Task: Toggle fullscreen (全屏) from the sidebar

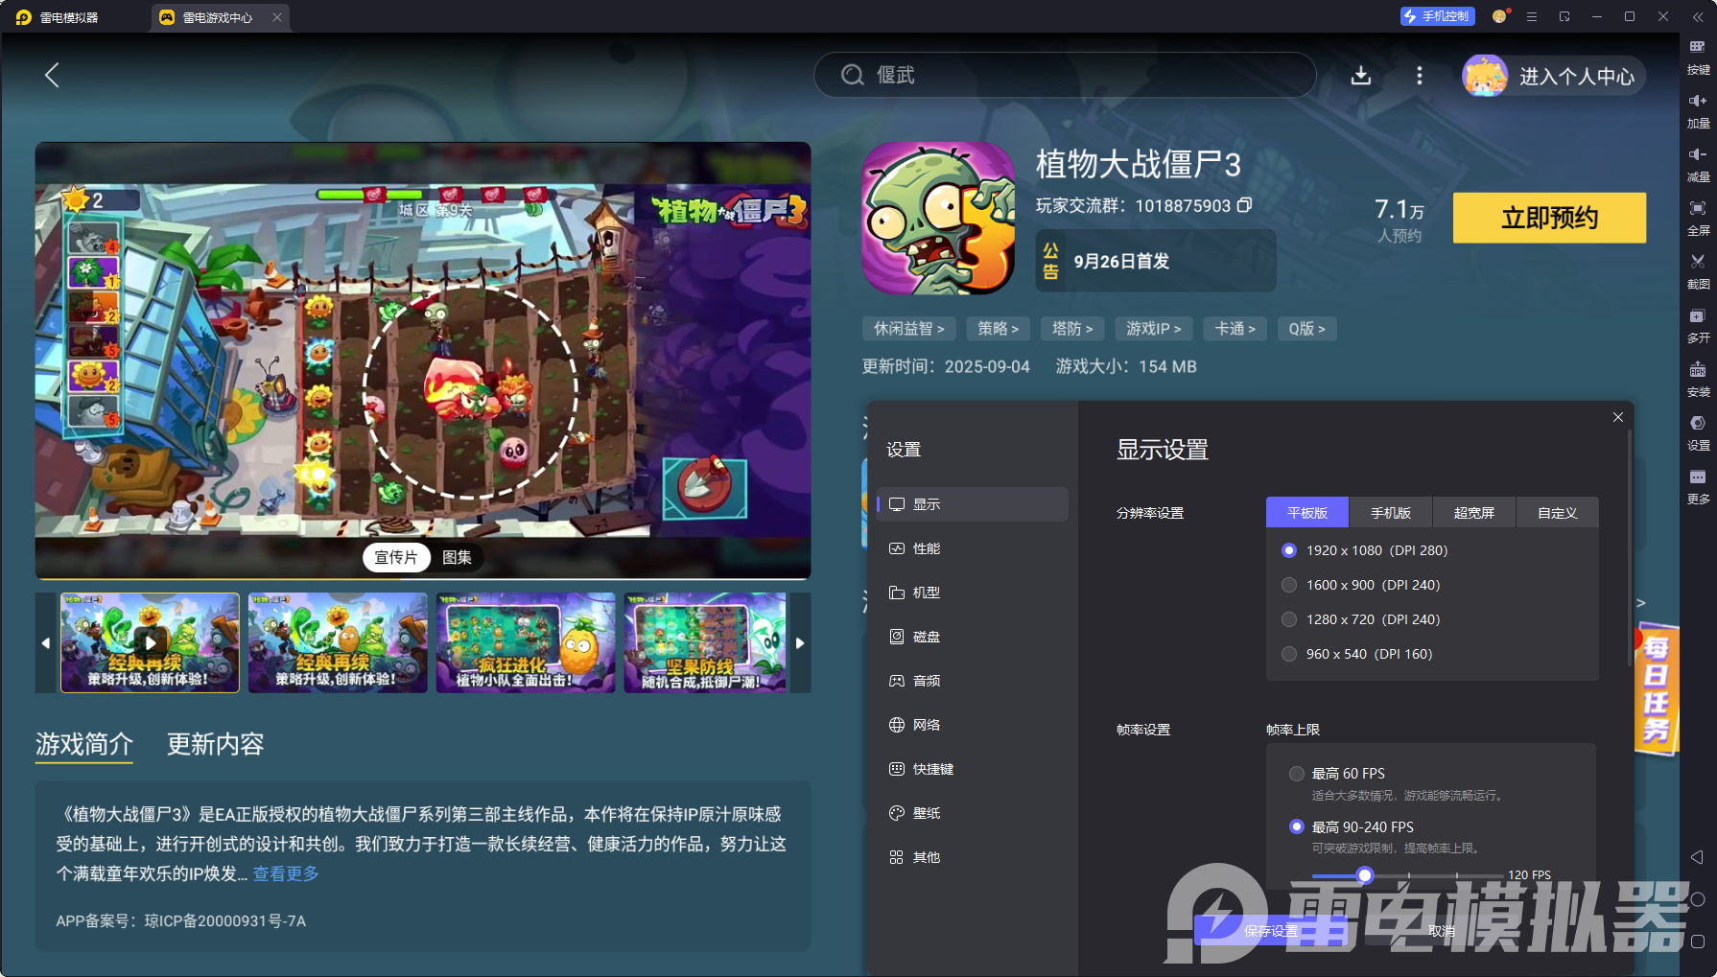Action: (1698, 217)
